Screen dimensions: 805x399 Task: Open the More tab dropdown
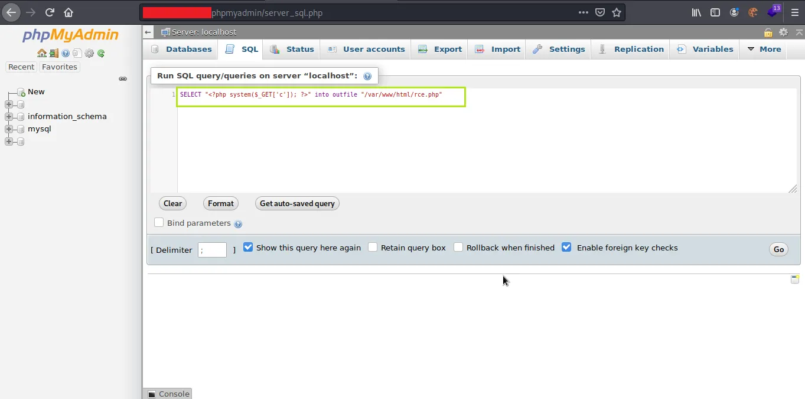click(x=764, y=49)
